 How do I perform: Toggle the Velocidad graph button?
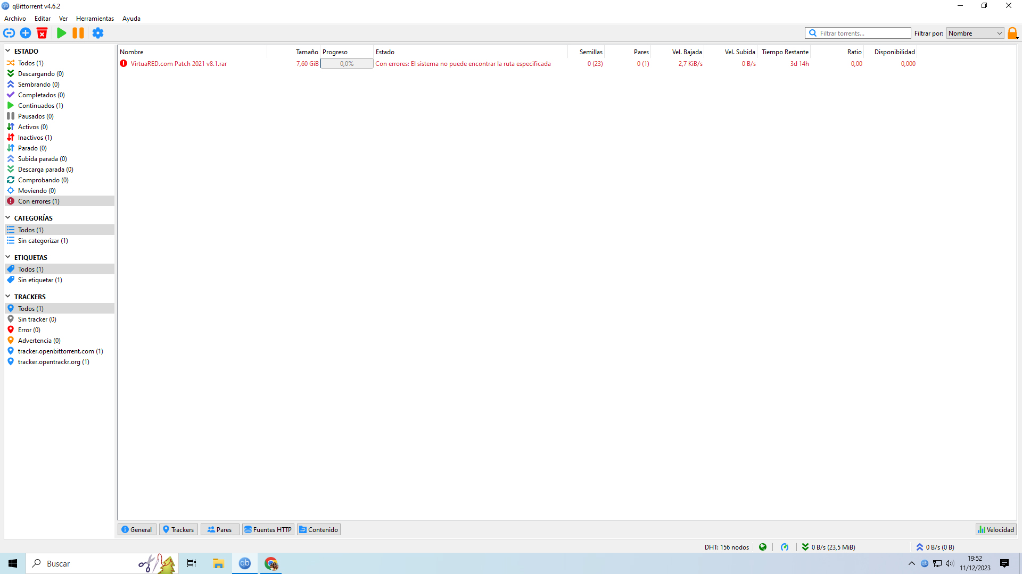click(995, 529)
